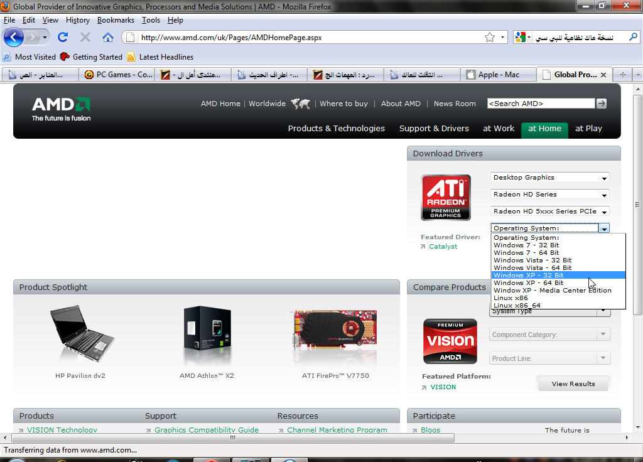643x462 pixels.
Task: Open the About AMD link
Action: pyautogui.click(x=401, y=104)
